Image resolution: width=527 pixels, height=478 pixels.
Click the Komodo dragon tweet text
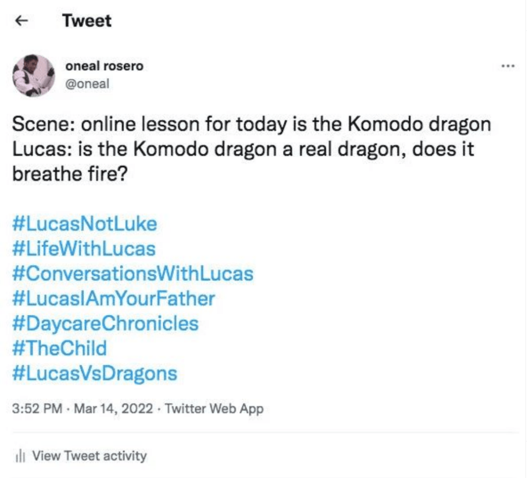[250, 126]
